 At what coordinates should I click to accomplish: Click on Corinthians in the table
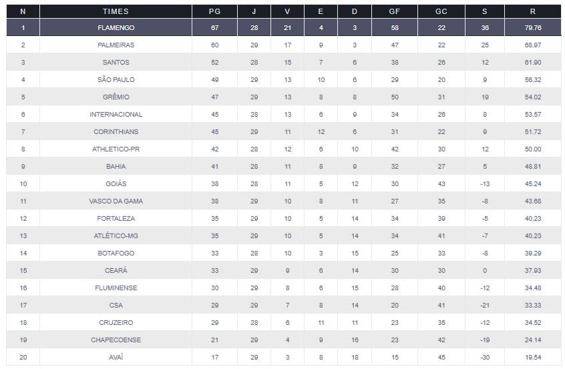tap(116, 131)
